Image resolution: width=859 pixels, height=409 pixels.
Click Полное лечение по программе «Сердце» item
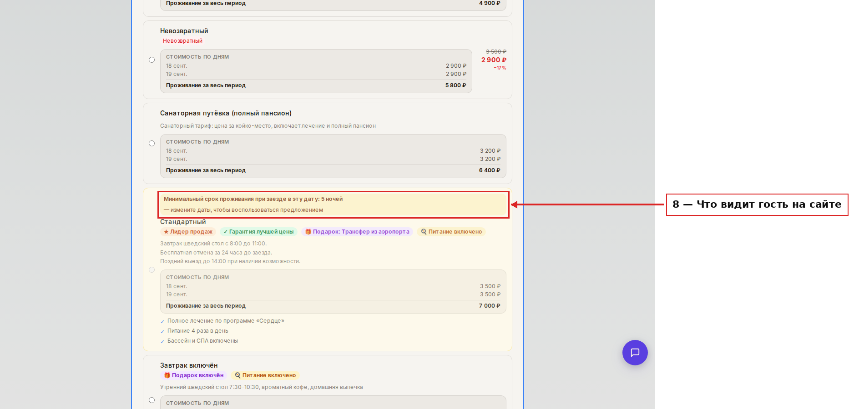pos(226,321)
